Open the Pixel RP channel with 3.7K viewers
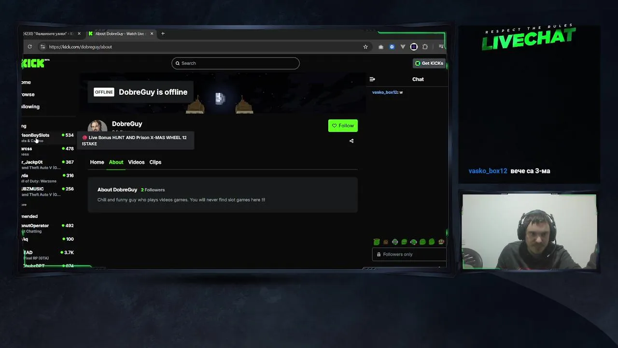The image size is (618, 348). click(48, 255)
